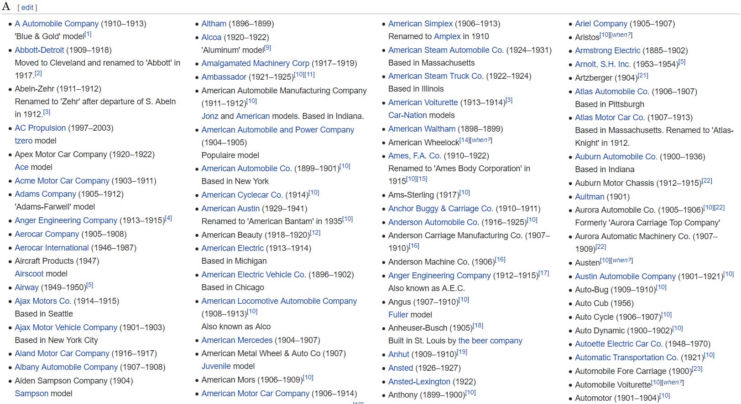Open the American Simplex link
Viewport: 741px width, 404px height.
[x=420, y=24]
